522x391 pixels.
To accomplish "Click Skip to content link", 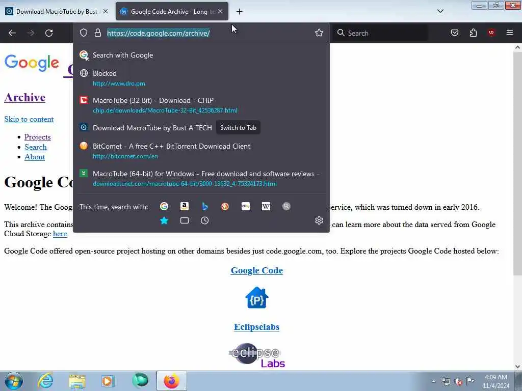I will pyautogui.click(x=29, y=119).
